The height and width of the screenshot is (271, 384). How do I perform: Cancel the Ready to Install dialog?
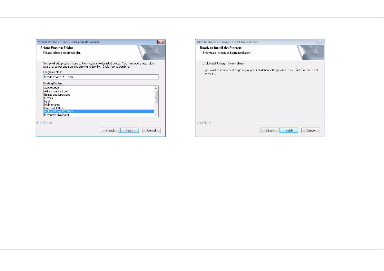[x=311, y=131]
